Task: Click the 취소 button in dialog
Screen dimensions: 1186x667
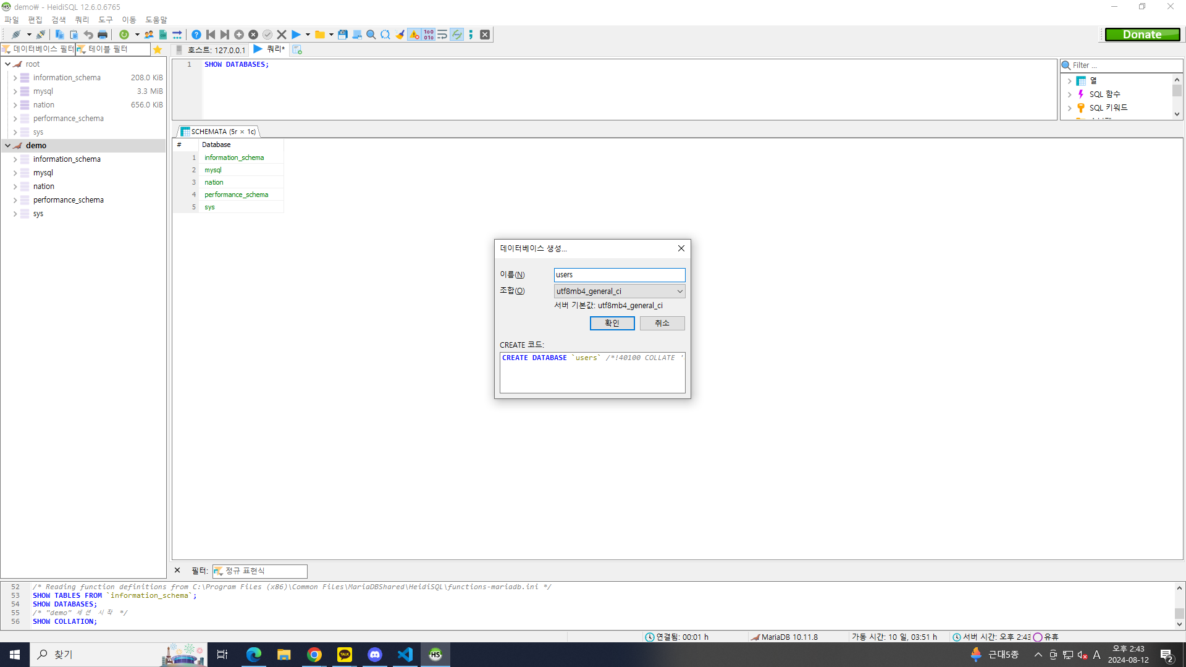Action: pyautogui.click(x=662, y=323)
